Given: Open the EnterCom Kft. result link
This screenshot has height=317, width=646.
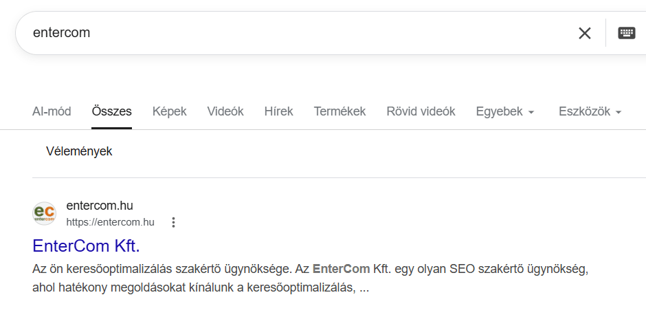Looking at the screenshot, I should click(x=86, y=245).
